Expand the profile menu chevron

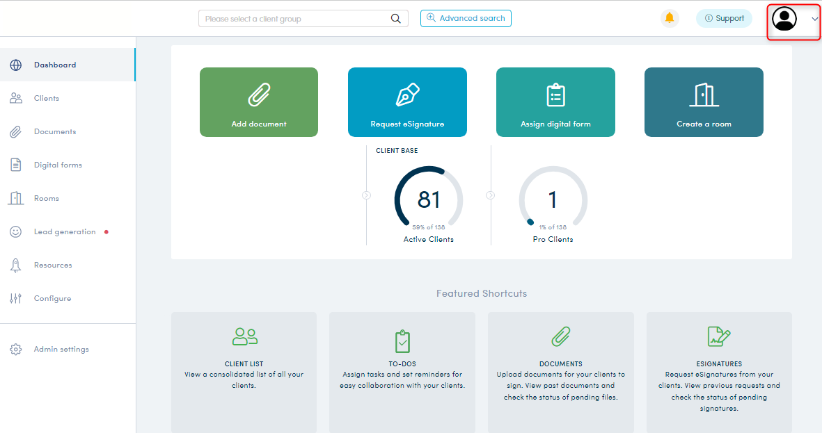pos(814,19)
